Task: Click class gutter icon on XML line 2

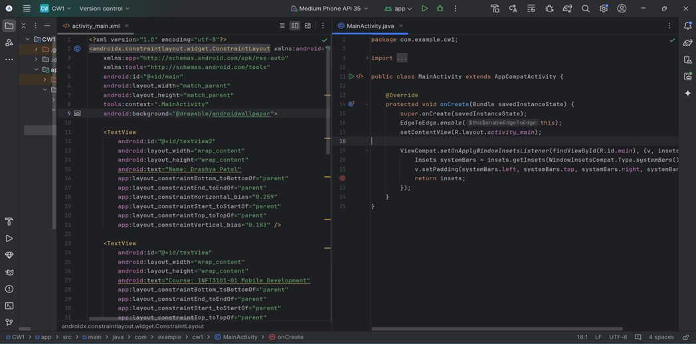Action: click(77, 48)
